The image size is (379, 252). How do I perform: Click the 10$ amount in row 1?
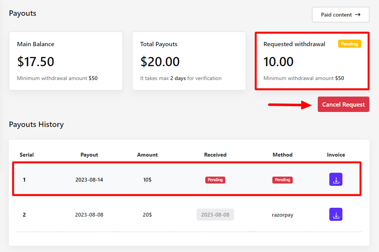click(x=147, y=180)
